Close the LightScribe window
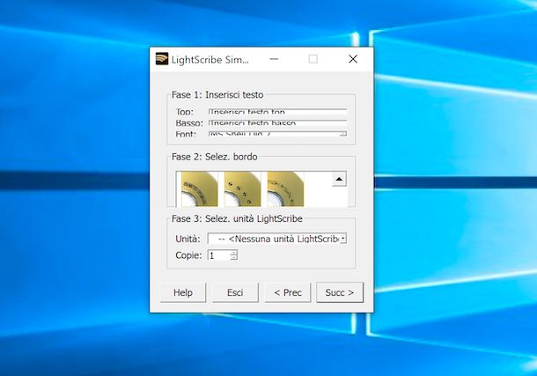The height and width of the screenshot is (376, 537). [x=353, y=59]
